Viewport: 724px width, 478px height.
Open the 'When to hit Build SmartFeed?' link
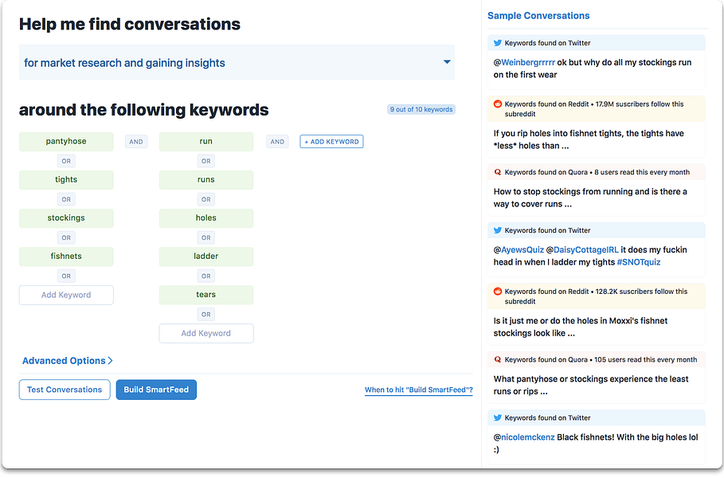(x=418, y=390)
